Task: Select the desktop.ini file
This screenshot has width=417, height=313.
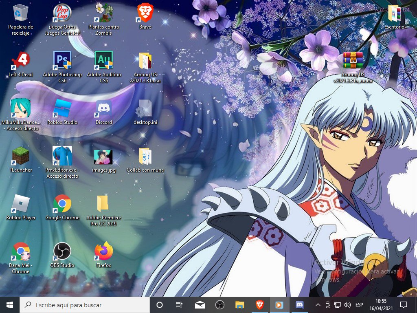Action: 145,112
